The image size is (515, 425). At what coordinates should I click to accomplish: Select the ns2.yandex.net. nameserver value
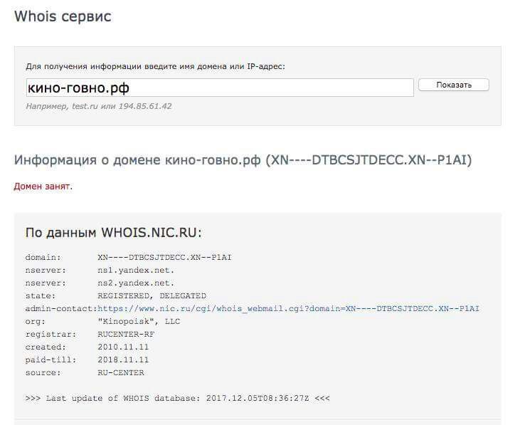click(136, 283)
